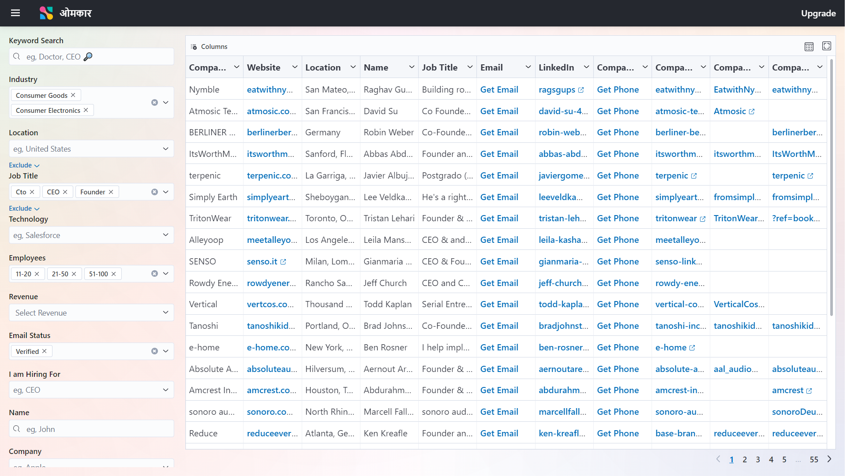This screenshot has height=476, width=847.
Task: Open the Columns settings
Action: pos(209,46)
